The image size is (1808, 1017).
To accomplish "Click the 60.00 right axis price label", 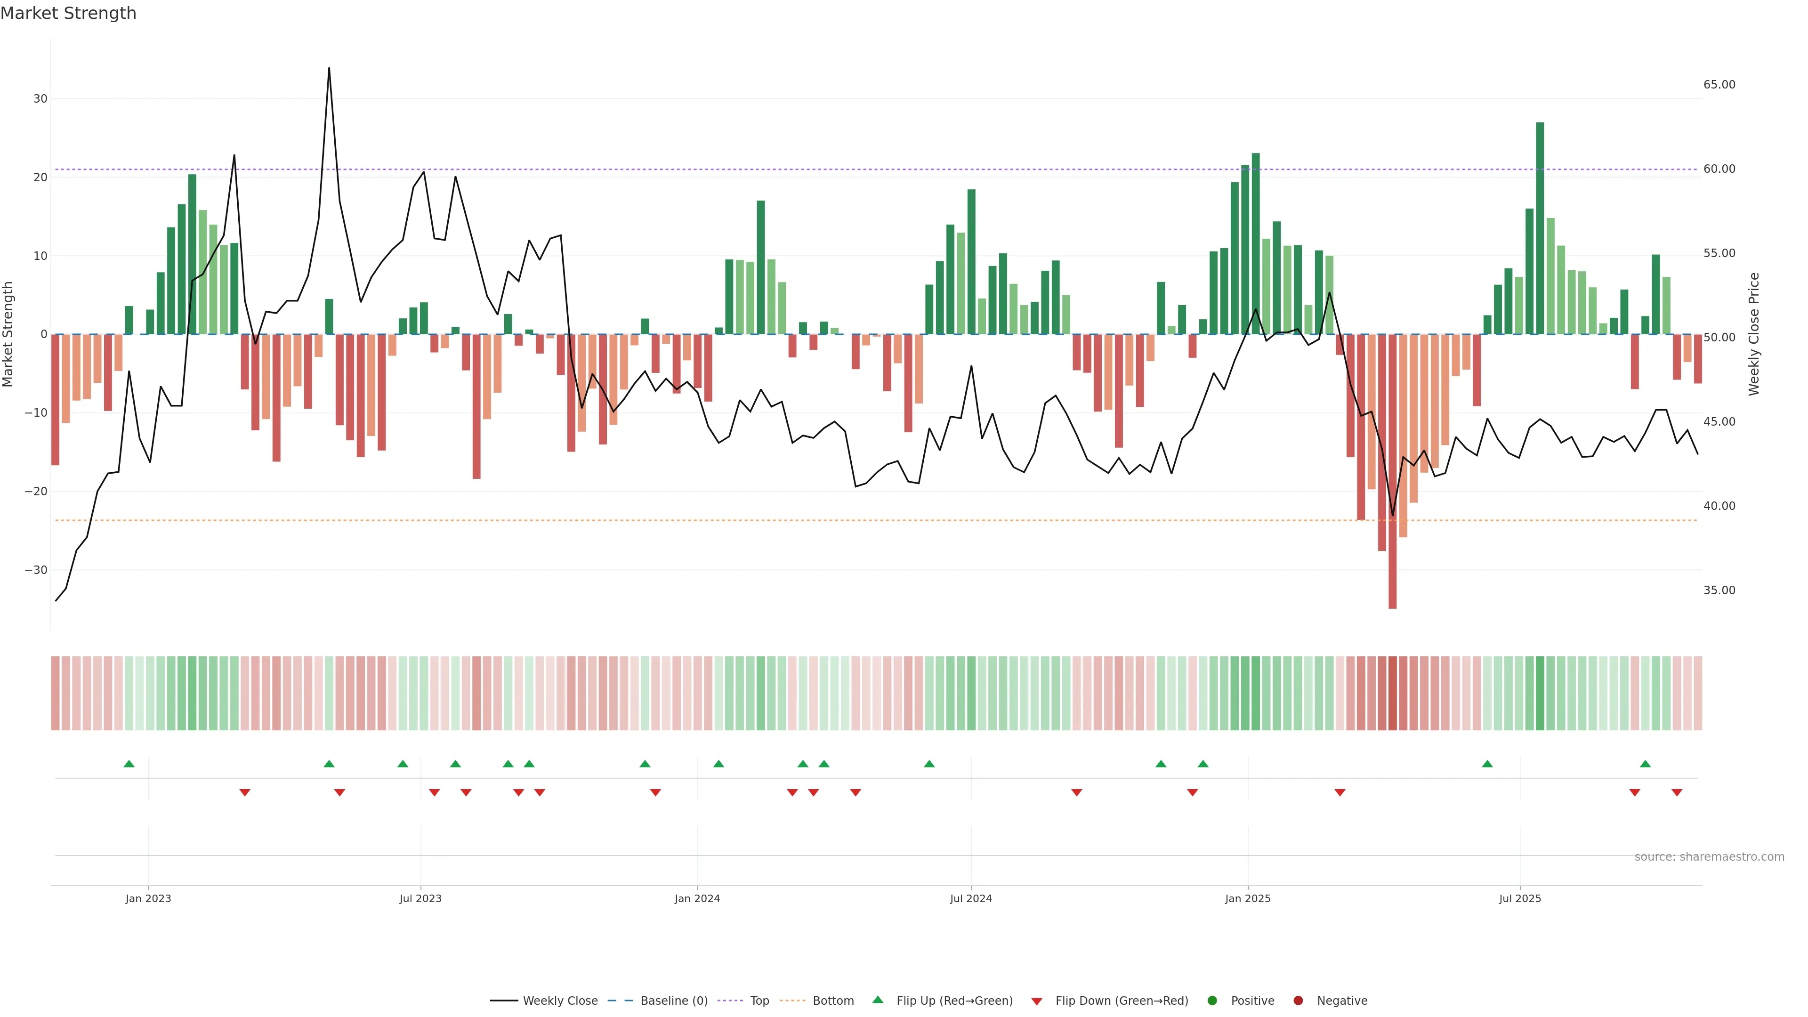I will [1719, 169].
